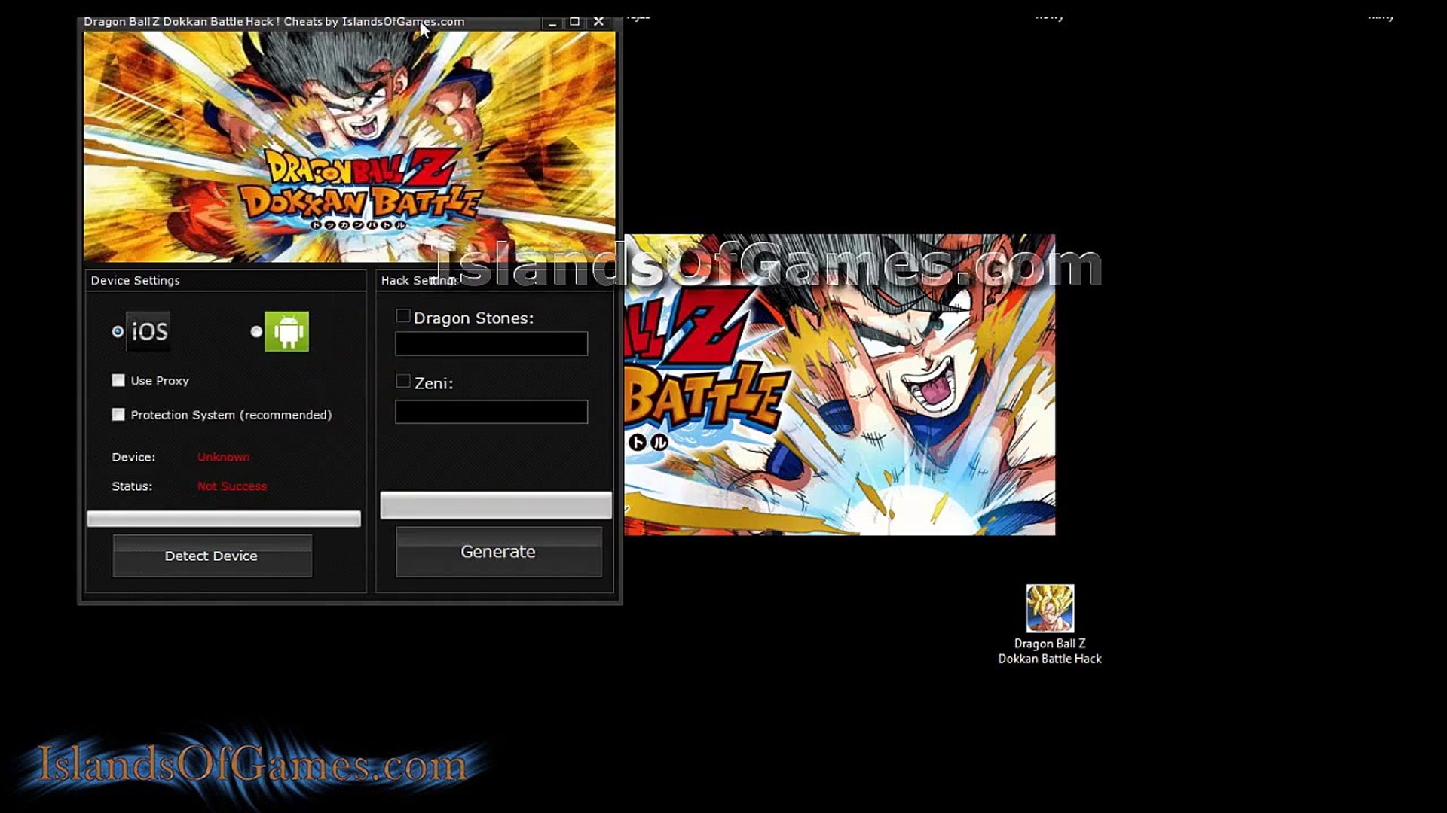The width and height of the screenshot is (1447, 813).
Task: Enable Protection System (recommended) checkbox
Action: (118, 414)
